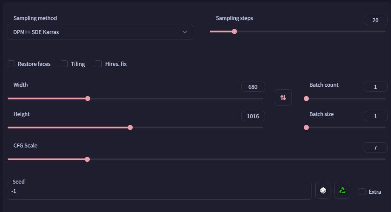Open the Sampling method dropdown
391x212 pixels.
click(100, 32)
